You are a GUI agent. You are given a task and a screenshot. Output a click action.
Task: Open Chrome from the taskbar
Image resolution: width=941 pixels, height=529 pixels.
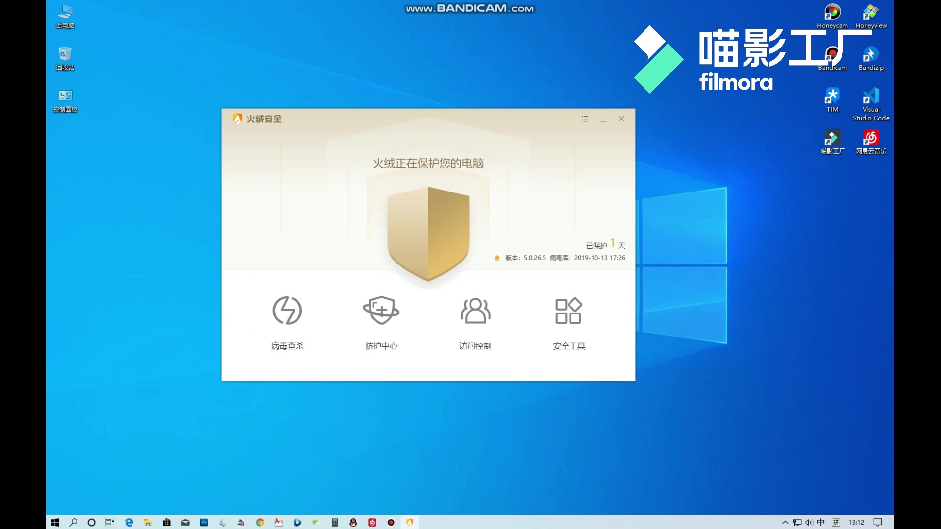coord(260,522)
